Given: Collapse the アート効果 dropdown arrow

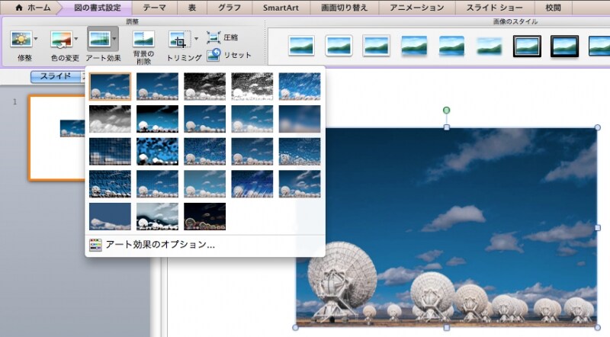Looking at the screenshot, I should 114,39.
